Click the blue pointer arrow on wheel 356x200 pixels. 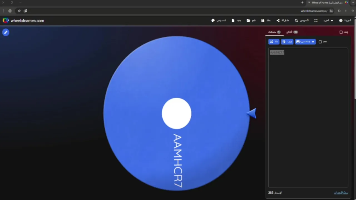tap(251, 113)
